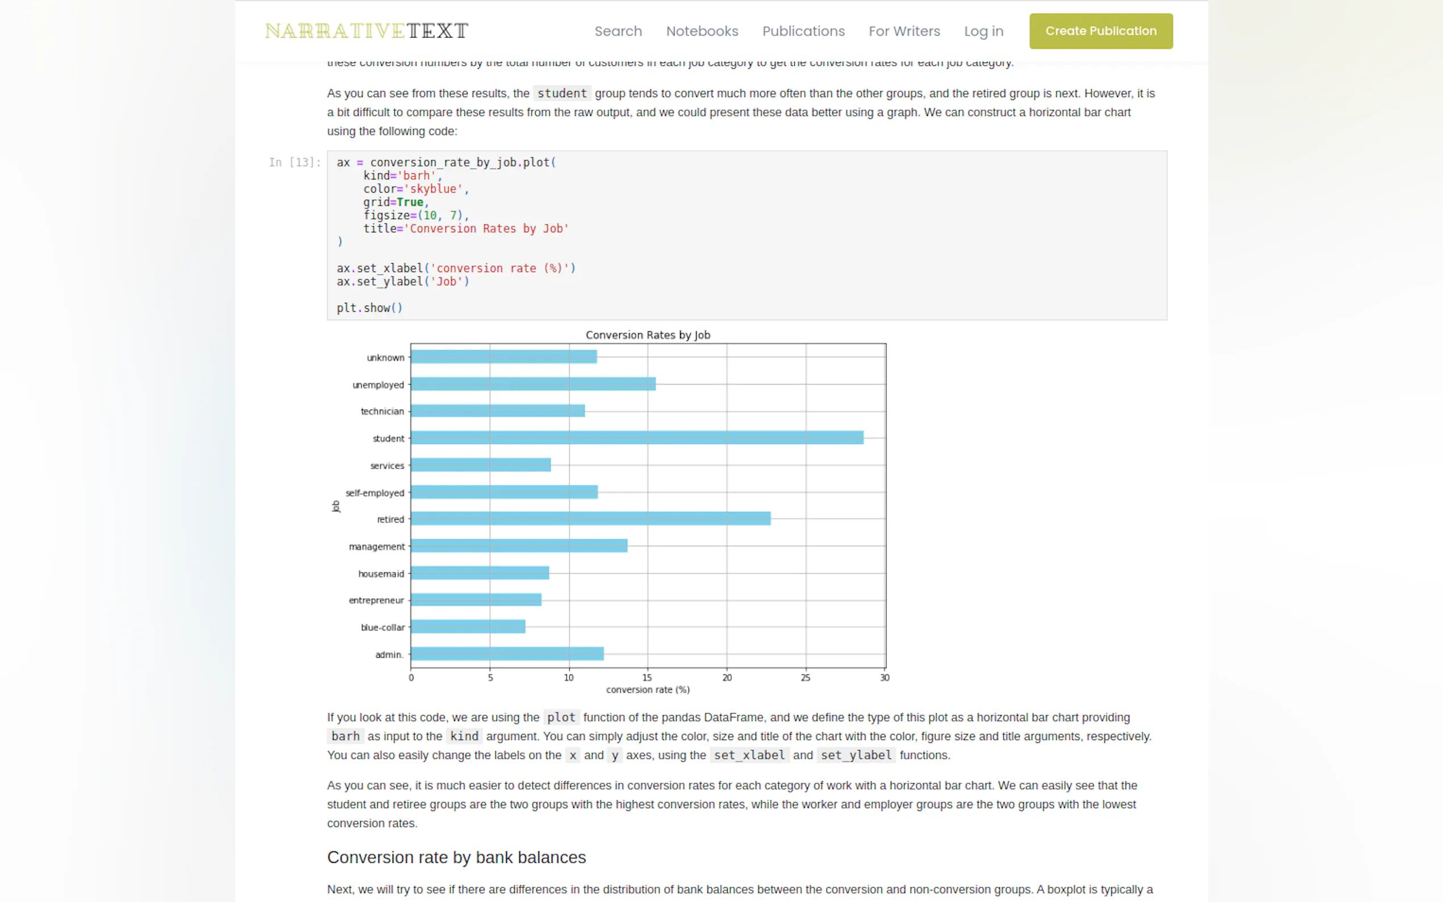Click the inline 'set_xlabel' code tag

749,755
